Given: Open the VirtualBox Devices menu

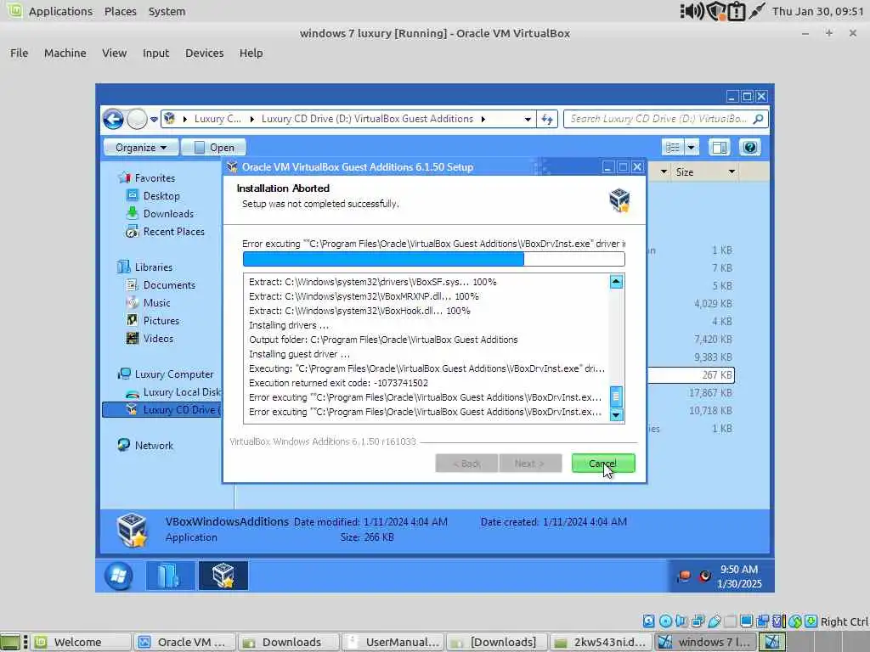Looking at the screenshot, I should pos(204,53).
